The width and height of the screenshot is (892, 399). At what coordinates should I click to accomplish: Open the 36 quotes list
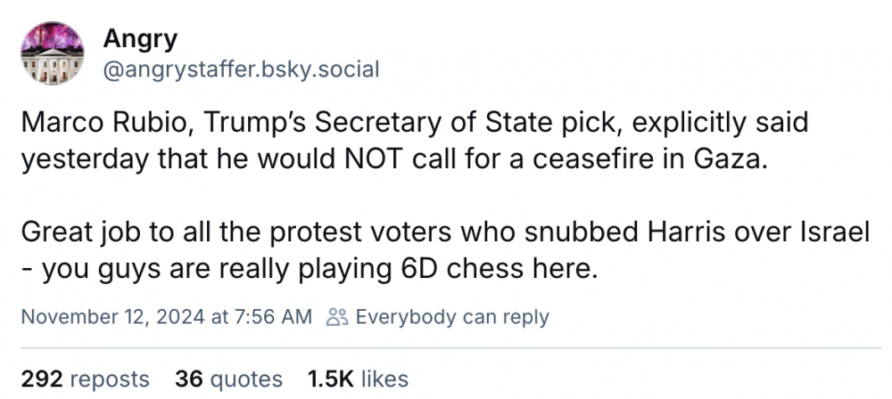pos(228,379)
